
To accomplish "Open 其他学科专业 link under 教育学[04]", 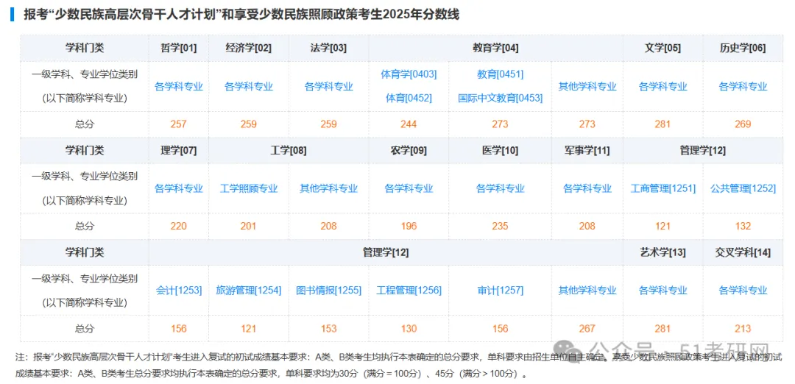I will (587, 87).
